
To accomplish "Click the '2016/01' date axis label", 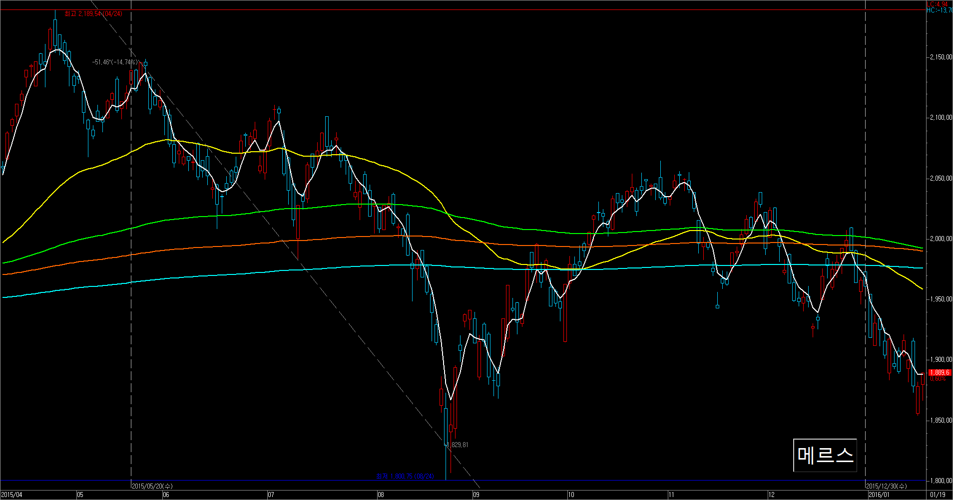I will [879, 495].
